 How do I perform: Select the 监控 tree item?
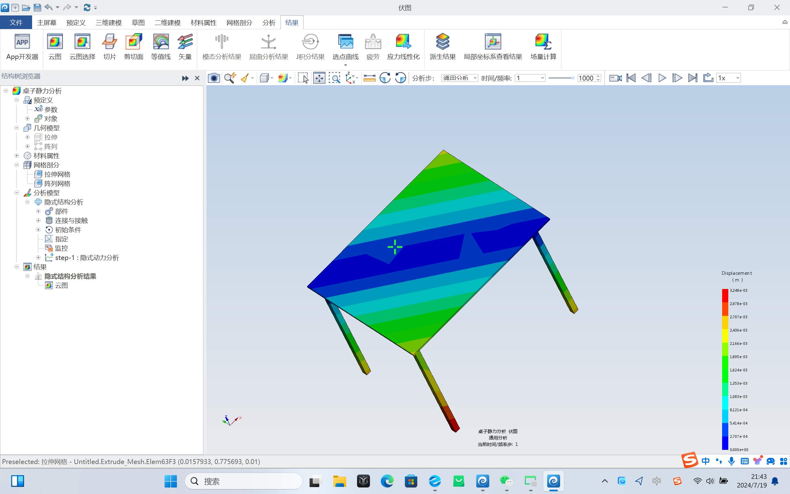[61, 249]
